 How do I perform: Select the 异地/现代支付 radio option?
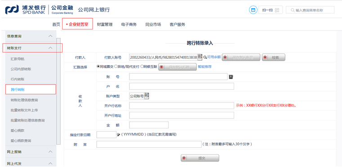point(116,67)
